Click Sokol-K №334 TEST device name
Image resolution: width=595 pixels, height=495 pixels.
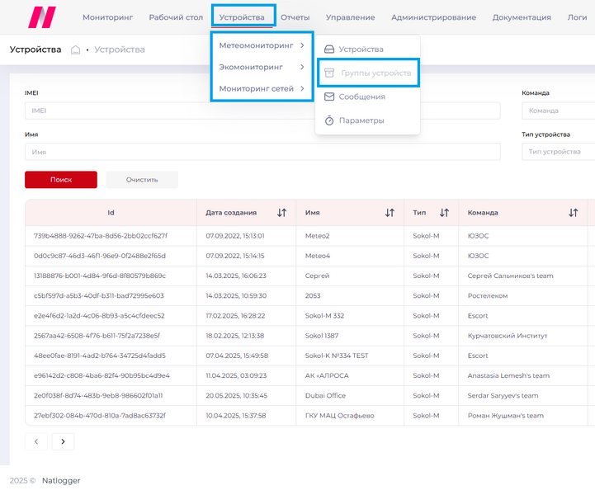337,356
